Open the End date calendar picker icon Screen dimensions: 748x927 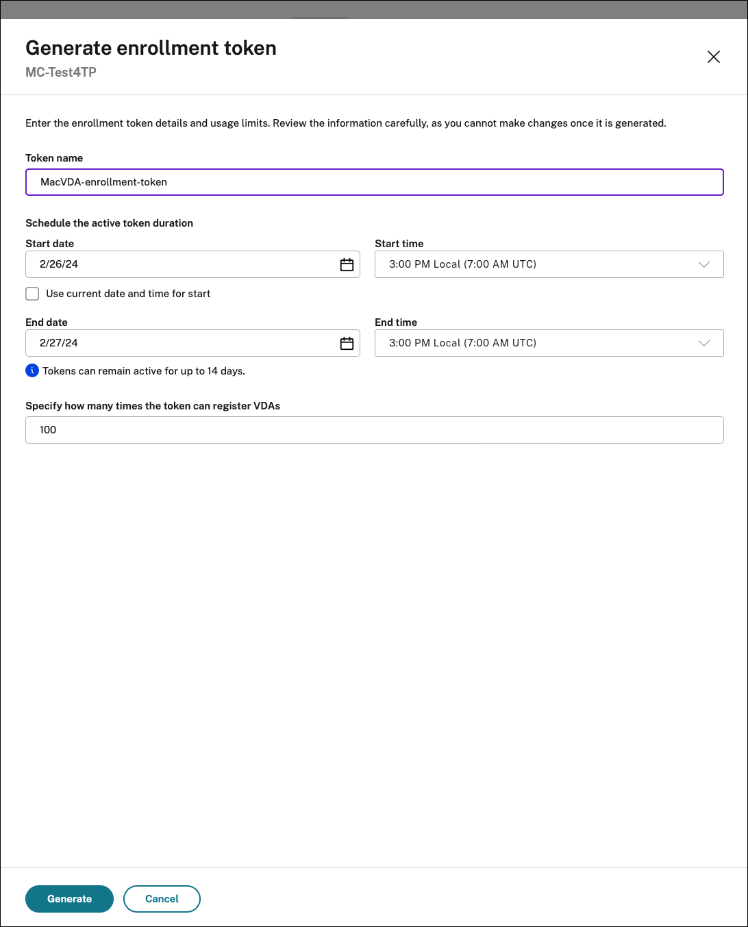(x=347, y=344)
